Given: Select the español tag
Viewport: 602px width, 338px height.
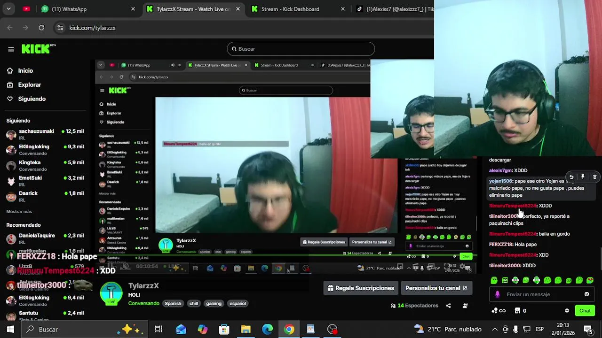Looking at the screenshot, I should click(238, 303).
